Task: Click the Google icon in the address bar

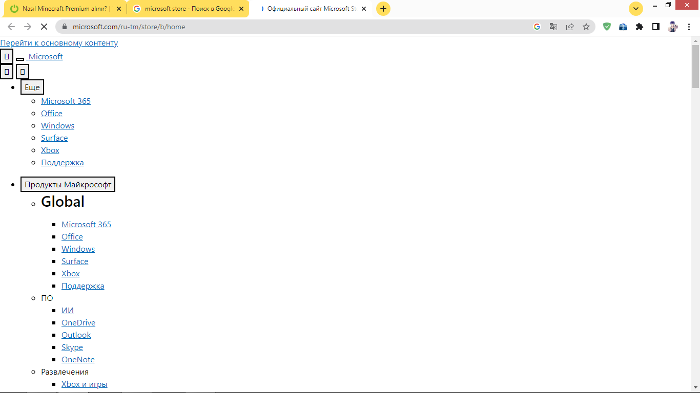Action: coord(537,27)
